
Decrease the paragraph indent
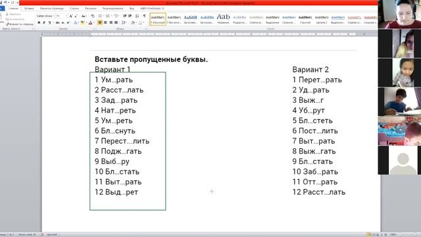(124, 16)
